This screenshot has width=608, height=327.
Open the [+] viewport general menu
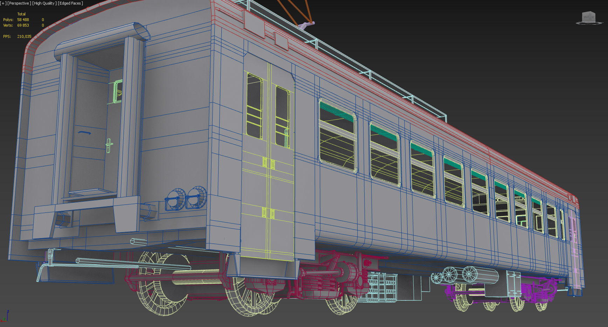point(3,3)
